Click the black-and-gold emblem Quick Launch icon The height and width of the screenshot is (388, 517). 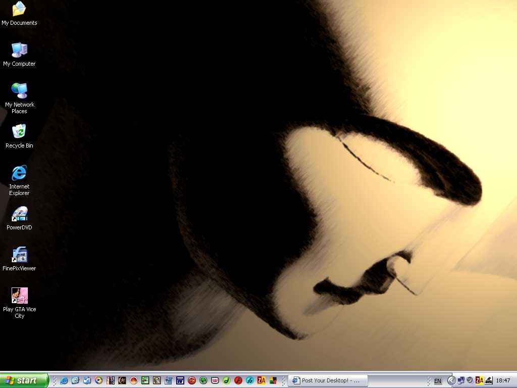(122, 380)
